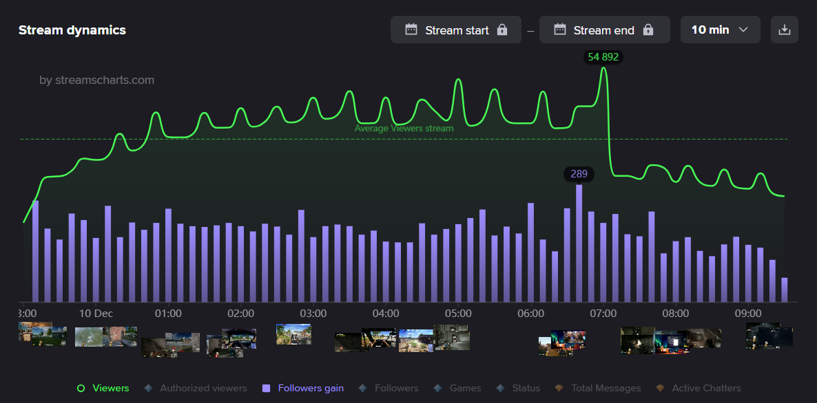Open the 10 min interval dropdown
817x403 pixels.
pyautogui.click(x=720, y=30)
